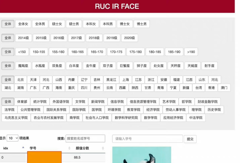The width and height of the screenshot is (240, 163).
Task: Submit the student number with 提交
Action: 190,139
